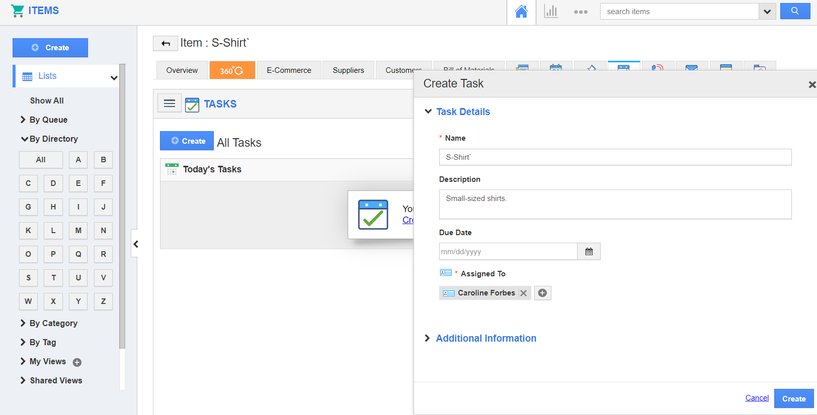817x415 pixels.
Task: Click the TASKS checklist icon
Action: (x=192, y=105)
